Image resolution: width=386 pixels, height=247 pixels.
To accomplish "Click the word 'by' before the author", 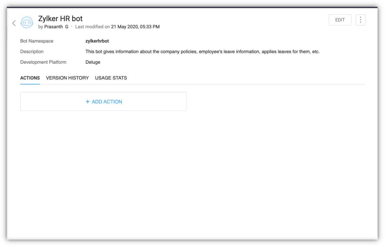I will tap(41, 27).
